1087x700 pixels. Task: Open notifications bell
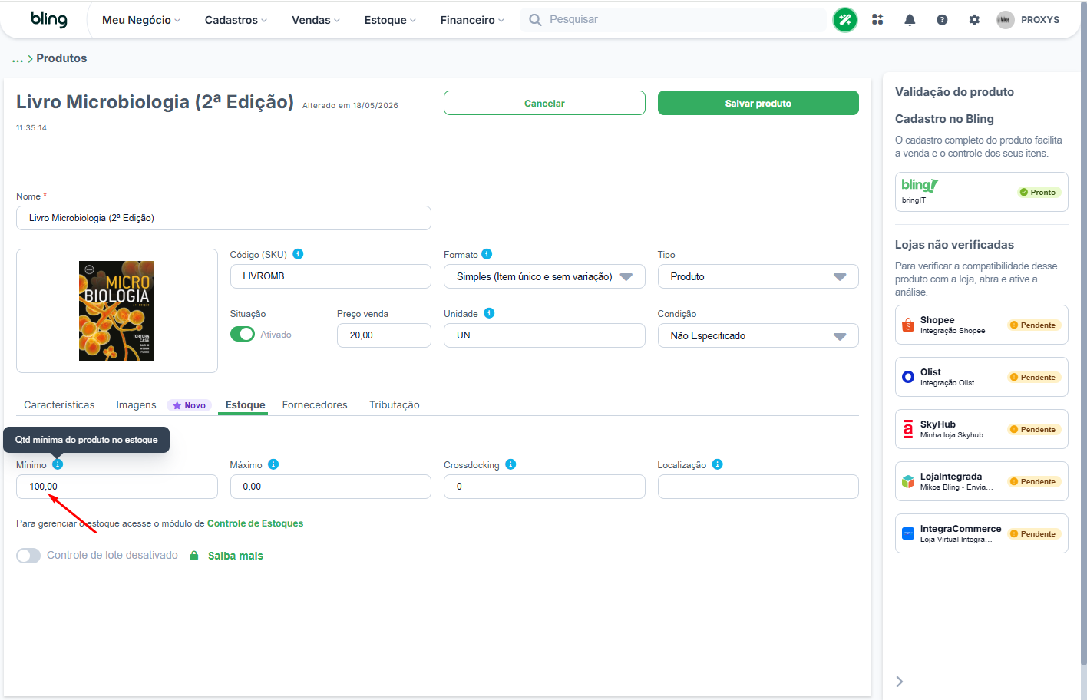pyautogui.click(x=910, y=20)
